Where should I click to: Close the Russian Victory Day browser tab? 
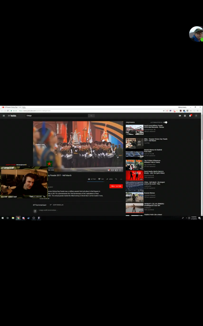click(x=20, y=107)
